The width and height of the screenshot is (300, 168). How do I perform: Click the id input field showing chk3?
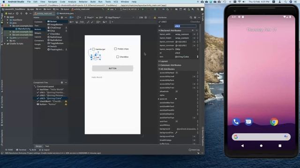185,26
